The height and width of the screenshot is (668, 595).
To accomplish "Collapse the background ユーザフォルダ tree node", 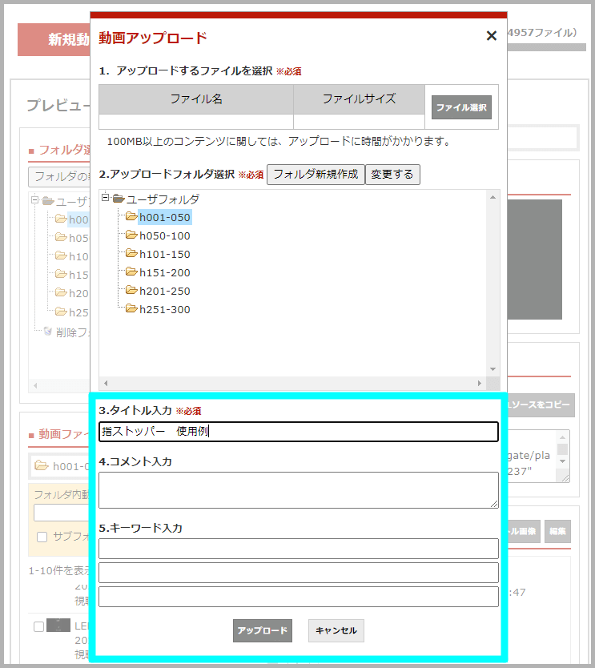I will point(35,200).
